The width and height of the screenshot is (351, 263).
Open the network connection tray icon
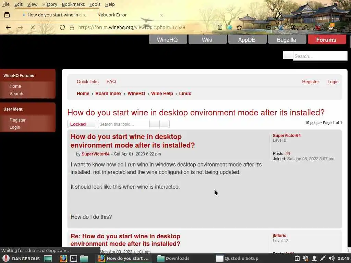[x=323, y=258]
